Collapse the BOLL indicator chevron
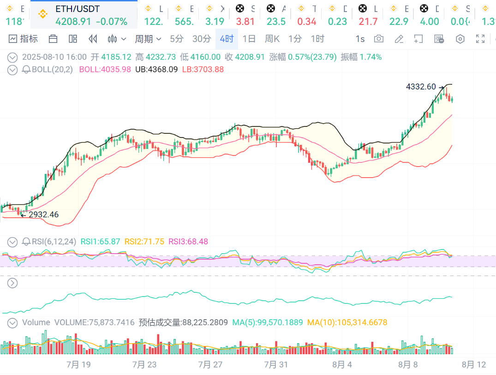The height and width of the screenshot is (375, 496). pyautogui.click(x=12, y=70)
